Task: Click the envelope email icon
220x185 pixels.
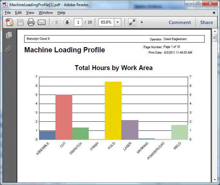Action: pos(42,22)
